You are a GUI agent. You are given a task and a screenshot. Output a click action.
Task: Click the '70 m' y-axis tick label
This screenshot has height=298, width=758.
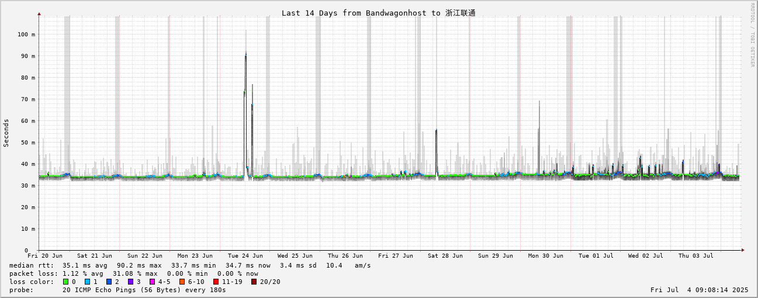click(x=27, y=99)
